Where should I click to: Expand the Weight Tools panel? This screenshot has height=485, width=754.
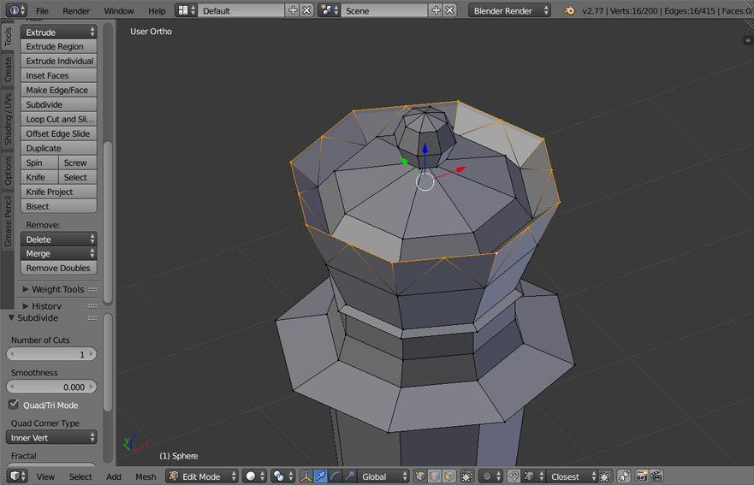58,289
